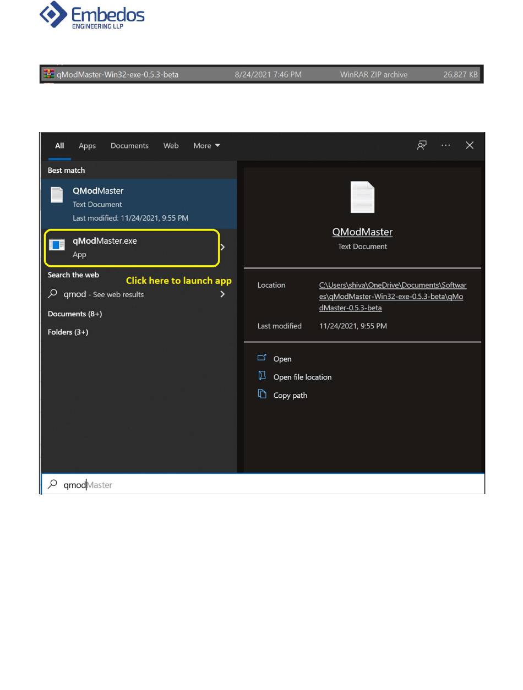The width and height of the screenshot is (523, 690).
Task: Click the feedback icon in search header
Action: point(422,145)
